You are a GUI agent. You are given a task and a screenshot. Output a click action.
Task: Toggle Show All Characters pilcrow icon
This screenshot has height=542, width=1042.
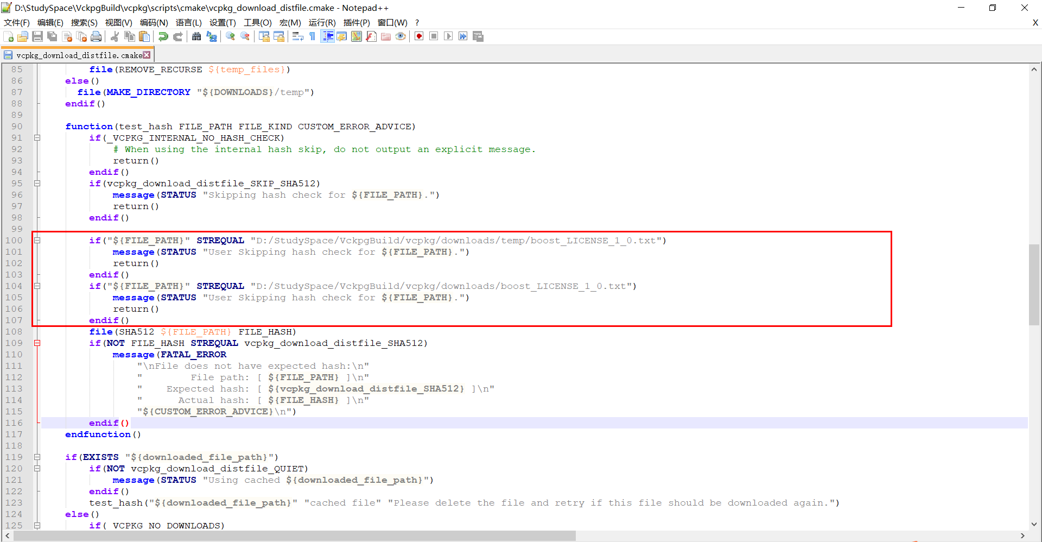click(x=313, y=36)
